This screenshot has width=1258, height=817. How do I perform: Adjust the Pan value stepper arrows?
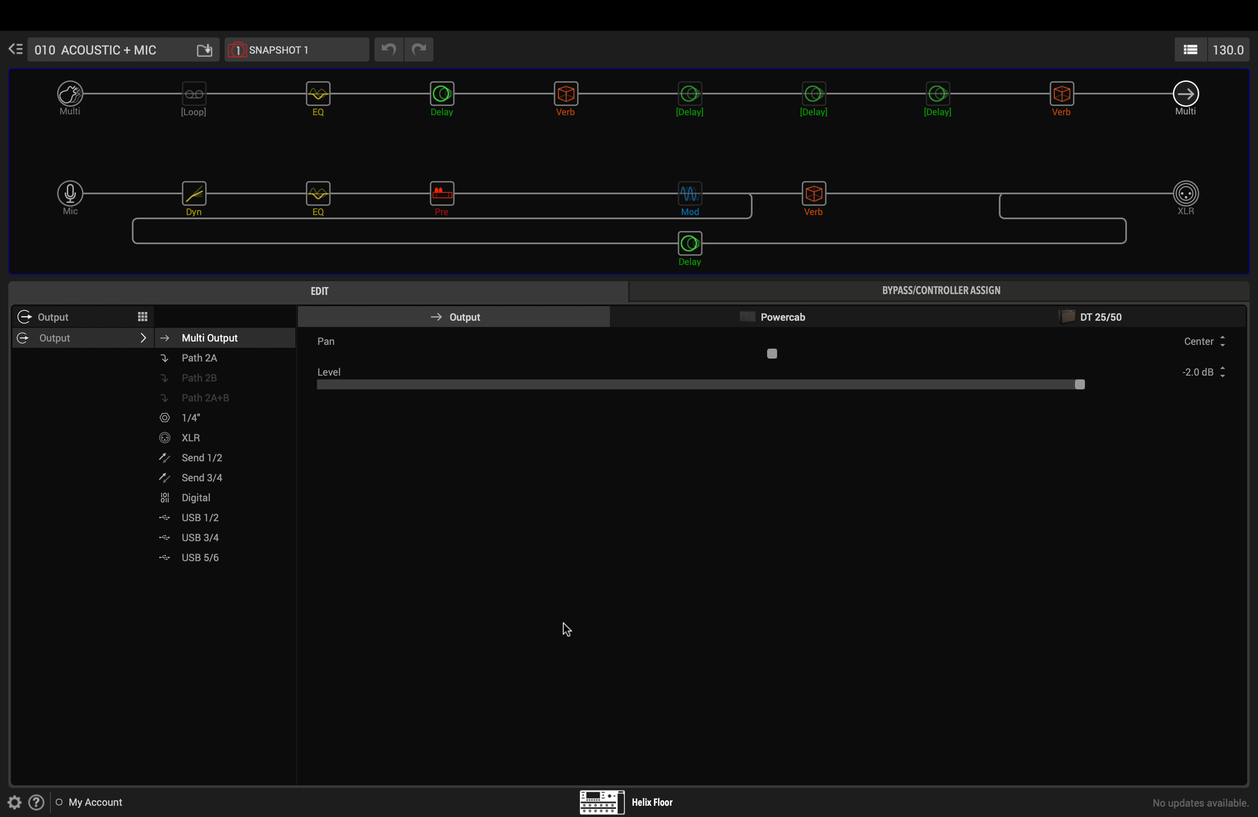(x=1223, y=342)
